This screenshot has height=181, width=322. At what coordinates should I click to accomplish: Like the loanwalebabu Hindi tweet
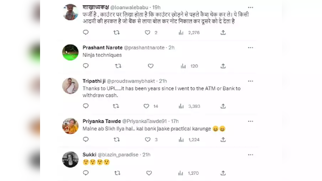click(x=147, y=33)
